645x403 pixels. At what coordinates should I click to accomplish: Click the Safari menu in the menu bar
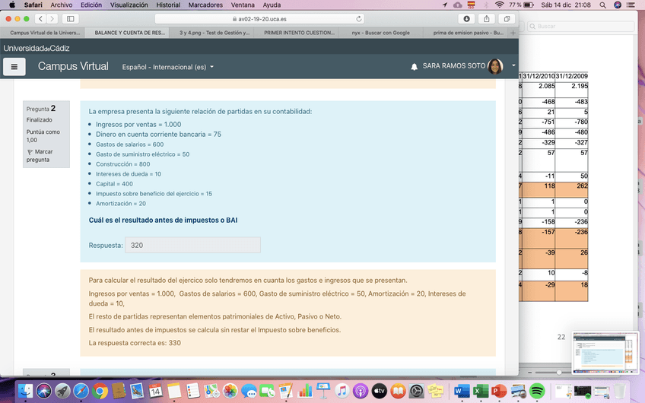click(33, 5)
